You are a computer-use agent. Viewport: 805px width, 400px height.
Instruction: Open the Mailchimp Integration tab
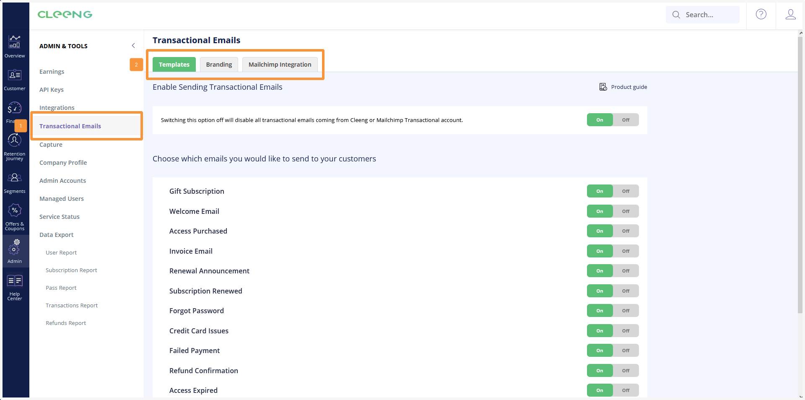(280, 64)
